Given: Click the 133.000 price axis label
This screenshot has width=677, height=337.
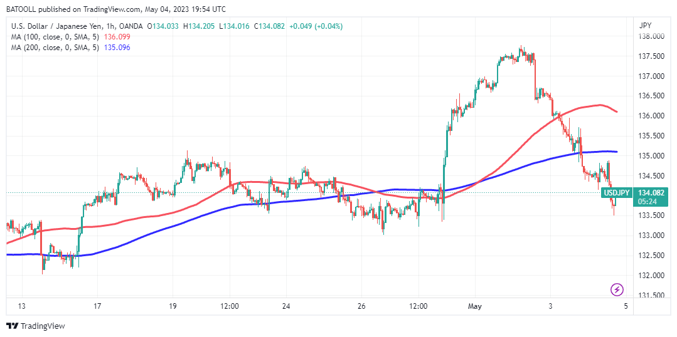Looking at the screenshot, I should click(x=651, y=236).
